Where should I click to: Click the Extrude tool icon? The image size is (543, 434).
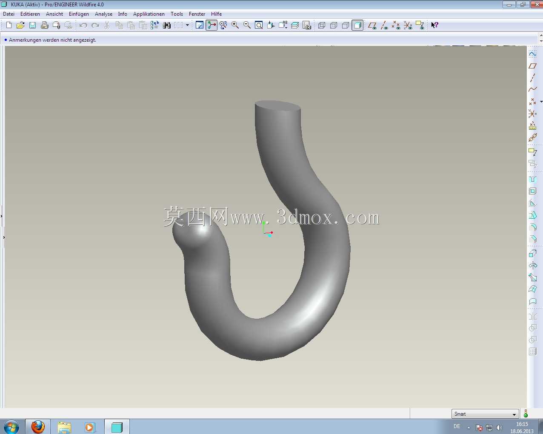pyautogui.click(x=532, y=254)
